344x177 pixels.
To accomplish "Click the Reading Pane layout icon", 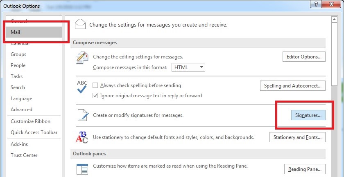I will [x=82, y=169].
